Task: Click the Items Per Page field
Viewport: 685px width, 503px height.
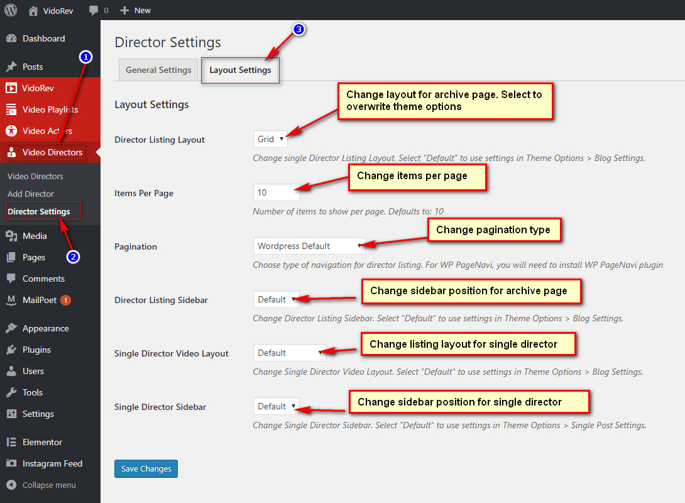Action: [x=277, y=192]
